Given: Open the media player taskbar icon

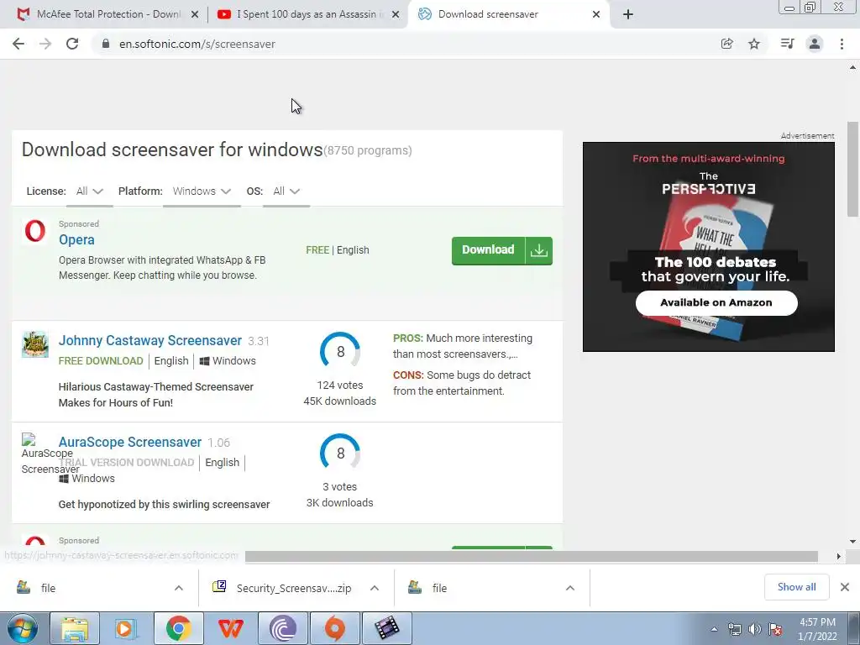Looking at the screenshot, I should 127,628.
